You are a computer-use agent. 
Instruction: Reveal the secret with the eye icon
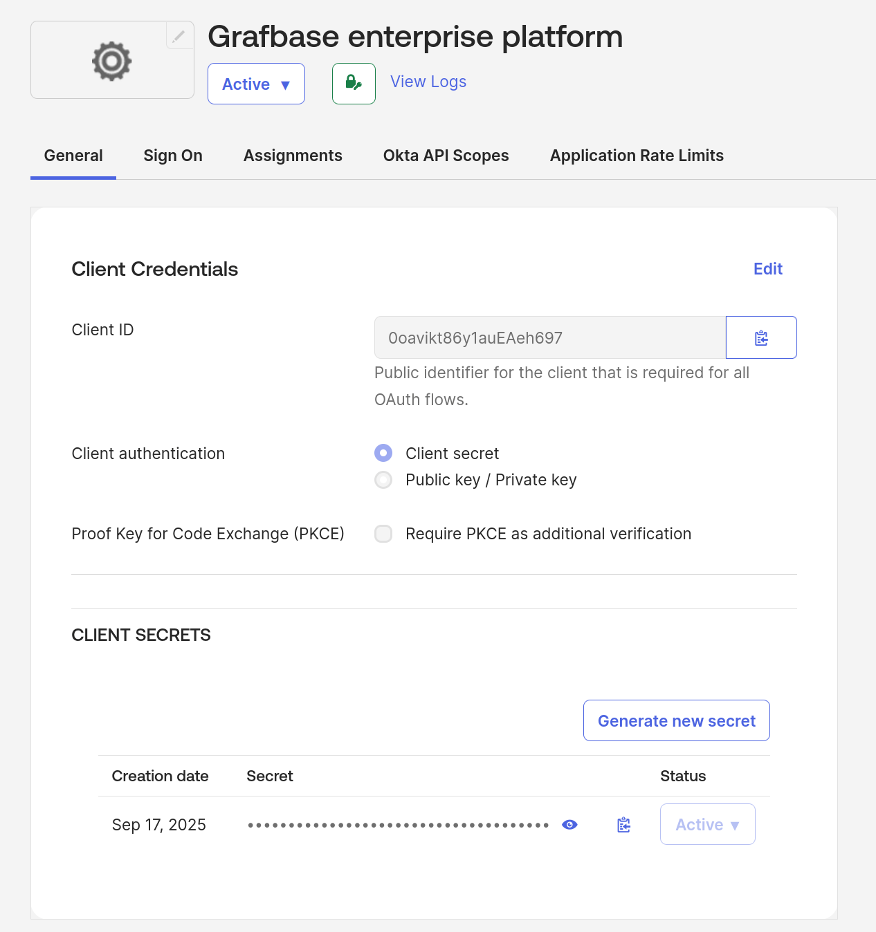[569, 825]
